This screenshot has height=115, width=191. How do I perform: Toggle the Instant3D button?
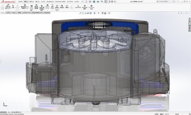78,7
